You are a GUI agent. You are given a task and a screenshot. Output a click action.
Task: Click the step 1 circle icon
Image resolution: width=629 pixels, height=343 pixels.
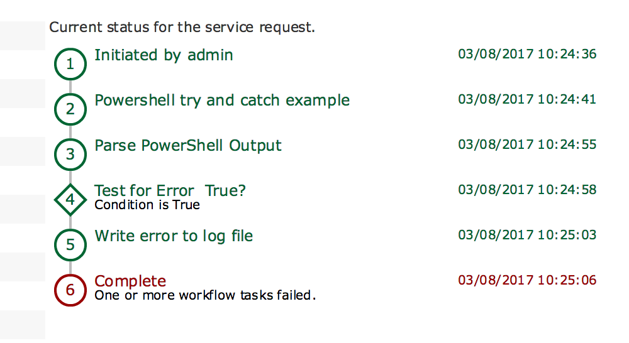tap(70, 64)
